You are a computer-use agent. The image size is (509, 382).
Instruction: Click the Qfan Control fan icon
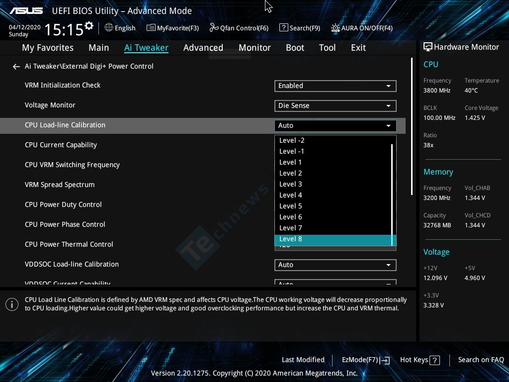[214, 28]
